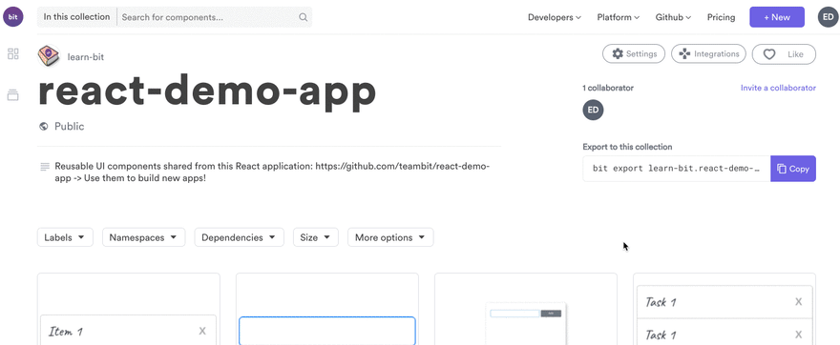Click the blue-outlined input component preview
This screenshot has height=345, width=840.
tap(326, 331)
